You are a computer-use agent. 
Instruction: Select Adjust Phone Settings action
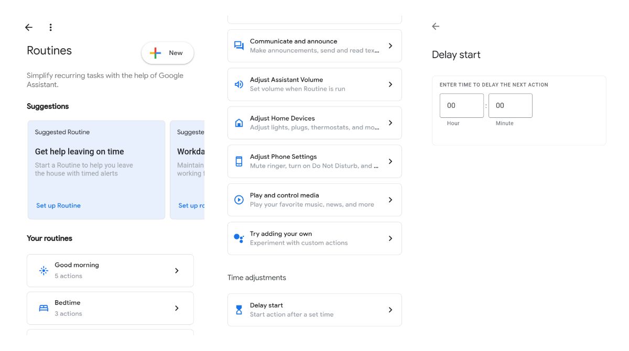[x=314, y=161]
